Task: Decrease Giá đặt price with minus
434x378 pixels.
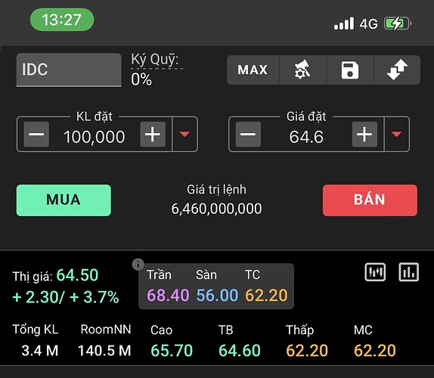Action: point(248,135)
